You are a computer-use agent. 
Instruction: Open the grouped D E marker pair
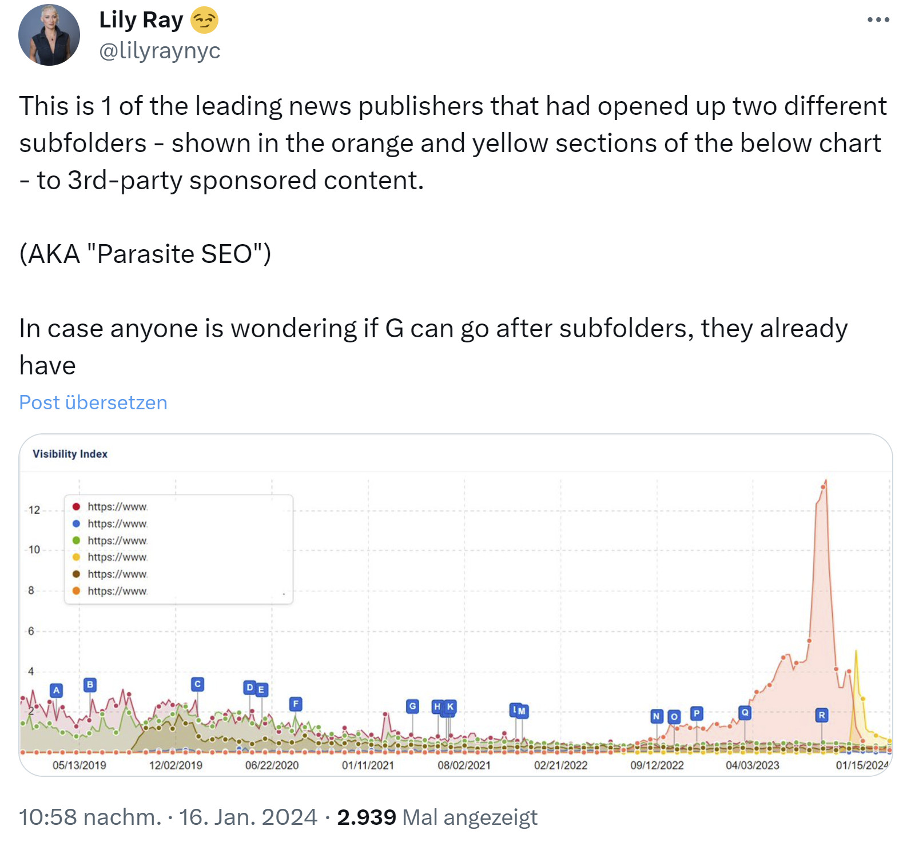click(255, 689)
